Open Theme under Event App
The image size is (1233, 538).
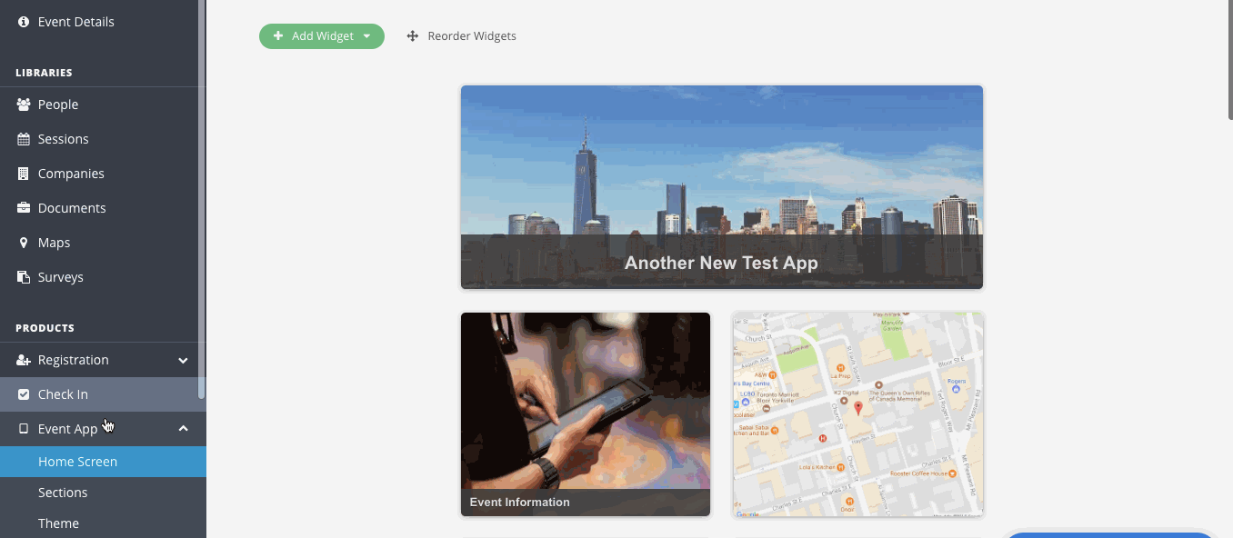click(103, 523)
